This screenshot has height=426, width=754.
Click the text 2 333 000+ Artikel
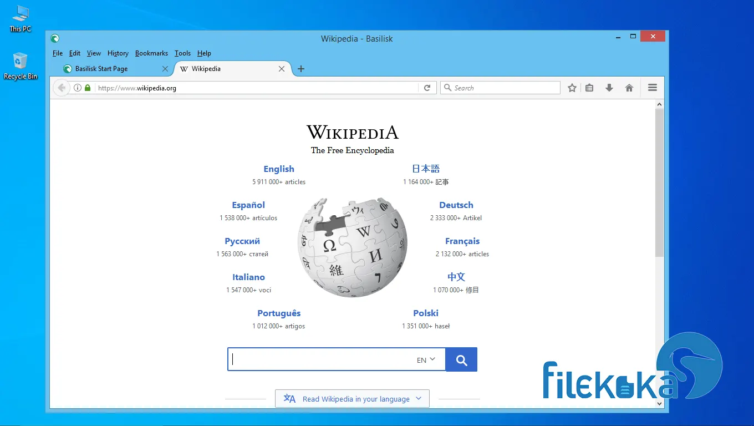(x=456, y=218)
